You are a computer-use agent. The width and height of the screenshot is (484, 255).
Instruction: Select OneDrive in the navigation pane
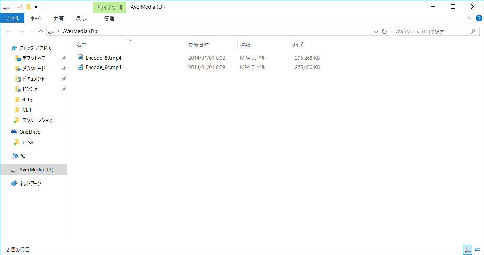[30, 132]
